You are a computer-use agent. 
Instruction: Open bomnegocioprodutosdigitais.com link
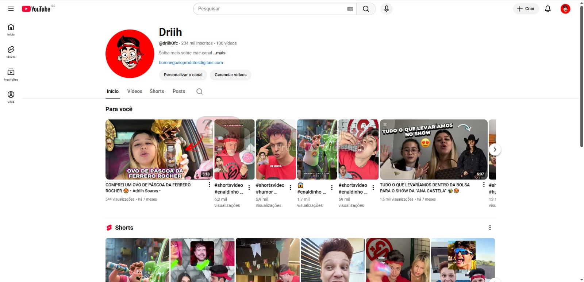click(191, 63)
